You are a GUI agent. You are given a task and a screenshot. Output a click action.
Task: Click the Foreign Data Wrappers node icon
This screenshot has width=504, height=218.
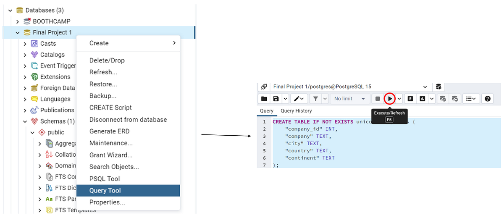coord(35,88)
